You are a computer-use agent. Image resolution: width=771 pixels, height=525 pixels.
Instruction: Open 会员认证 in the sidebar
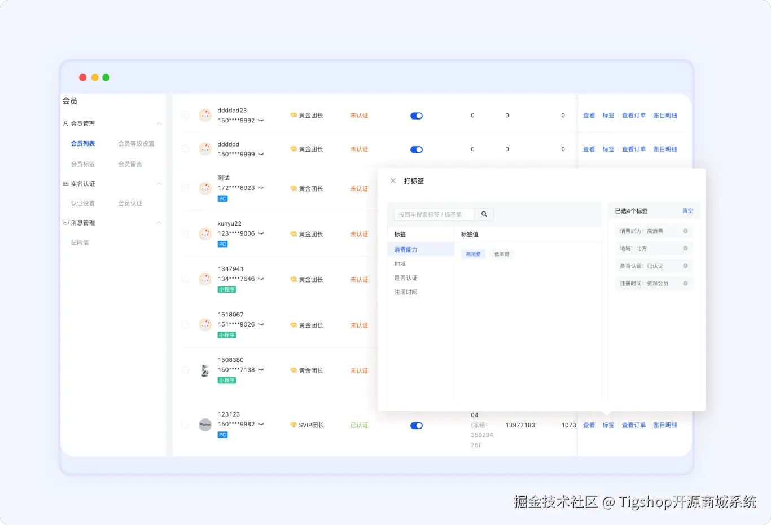coord(130,204)
